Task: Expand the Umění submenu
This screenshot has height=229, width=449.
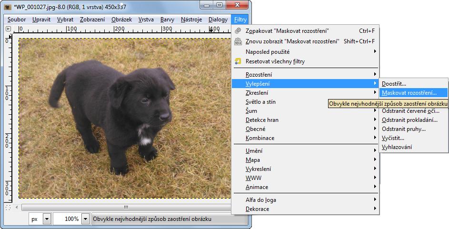Action: click(x=305, y=151)
